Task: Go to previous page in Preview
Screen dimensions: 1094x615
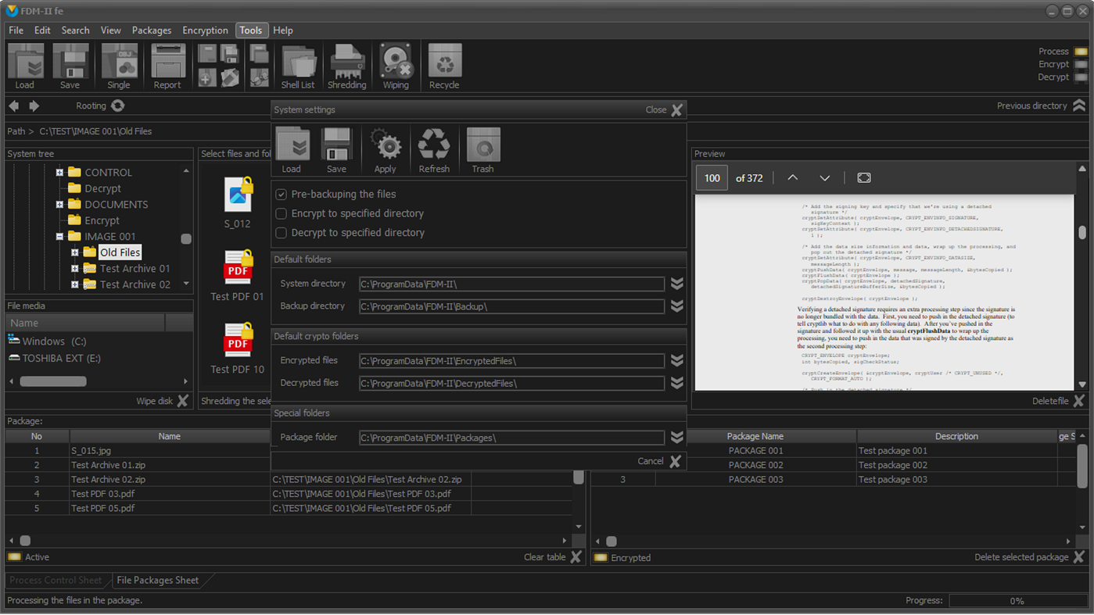Action: [792, 178]
